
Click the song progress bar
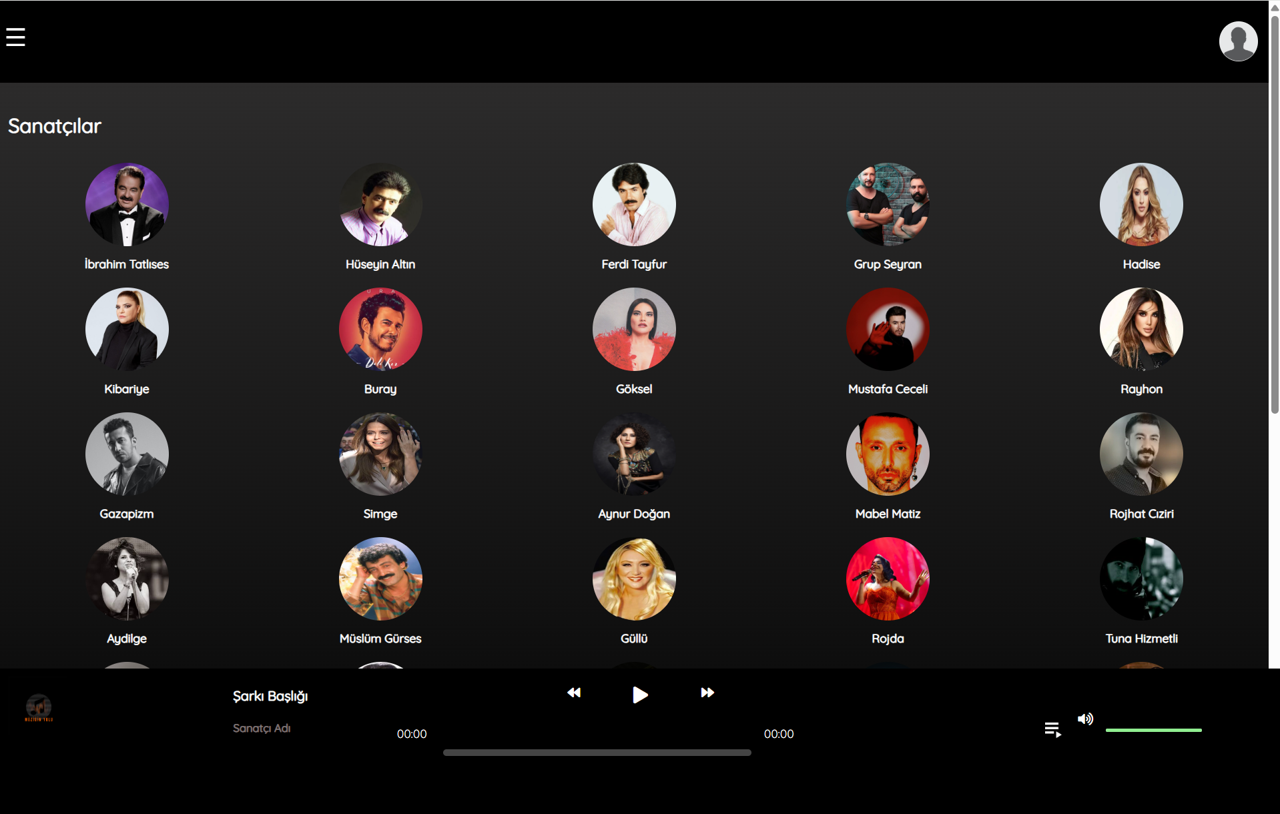[597, 753]
